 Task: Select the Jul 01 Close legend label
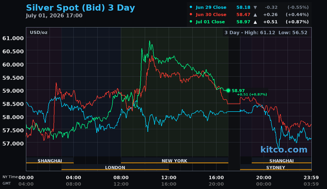coord(210,22)
